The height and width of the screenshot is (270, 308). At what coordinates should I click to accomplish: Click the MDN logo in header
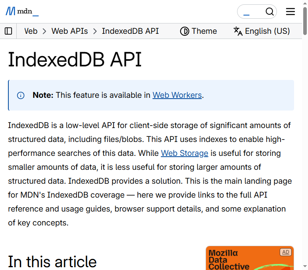[22, 12]
